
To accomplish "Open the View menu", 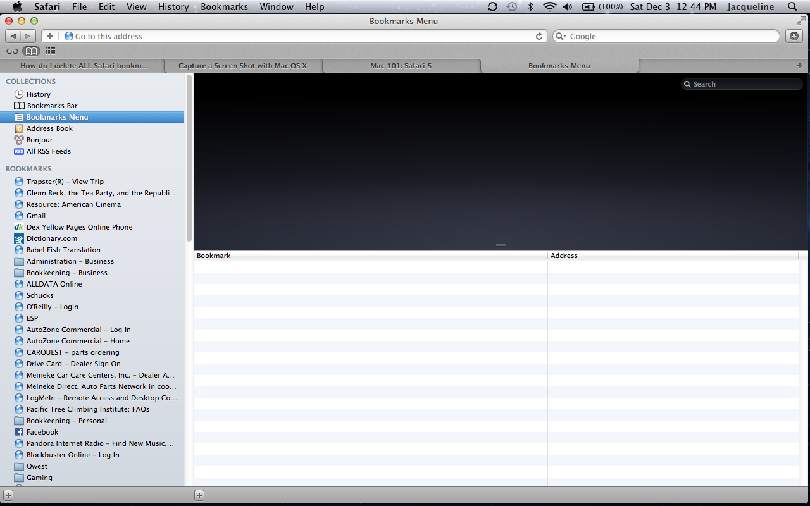I will point(136,7).
